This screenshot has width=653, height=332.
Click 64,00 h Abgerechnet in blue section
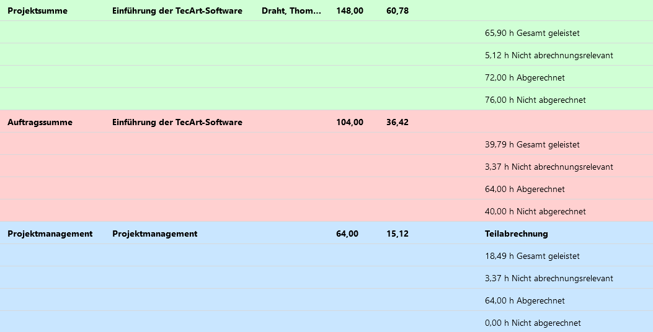tap(525, 301)
